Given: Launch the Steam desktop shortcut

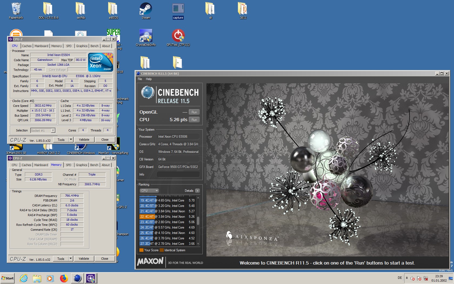Looking at the screenshot, I should pyautogui.click(x=146, y=11).
